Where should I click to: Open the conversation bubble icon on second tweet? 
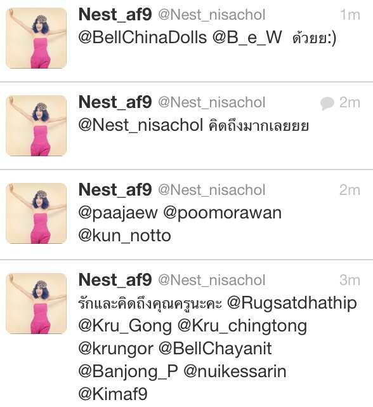[x=327, y=103]
